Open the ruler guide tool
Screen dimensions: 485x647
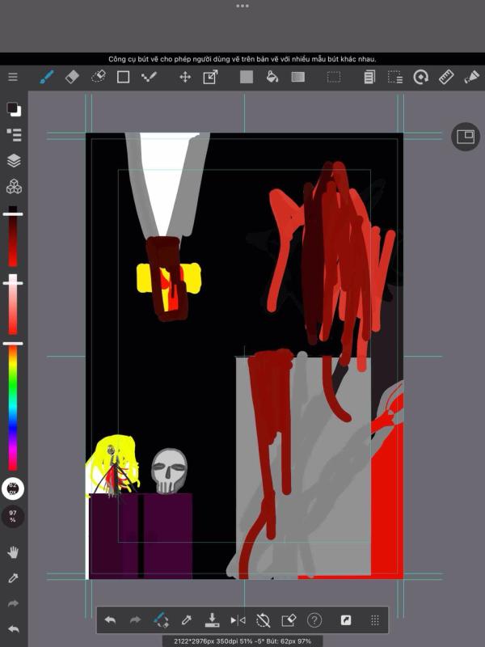point(446,77)
